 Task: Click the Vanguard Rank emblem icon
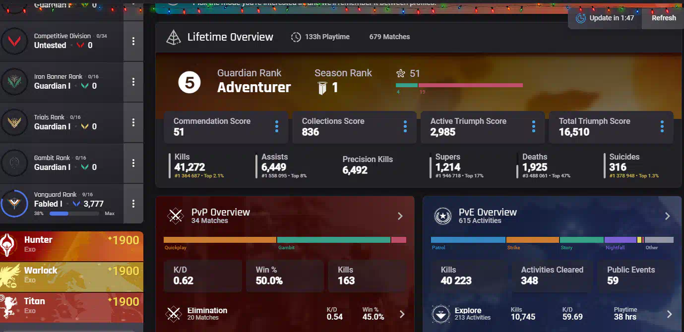pos(14,204)
